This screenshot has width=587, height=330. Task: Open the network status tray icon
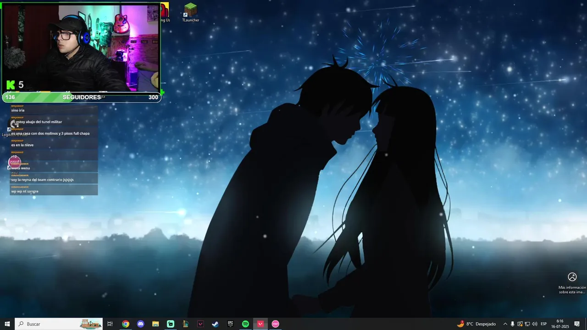tap(527, 324)
